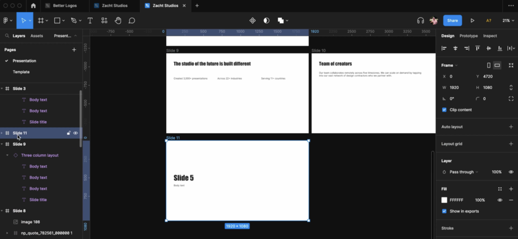Select the Rectangle shape tool

coord(57,20)
